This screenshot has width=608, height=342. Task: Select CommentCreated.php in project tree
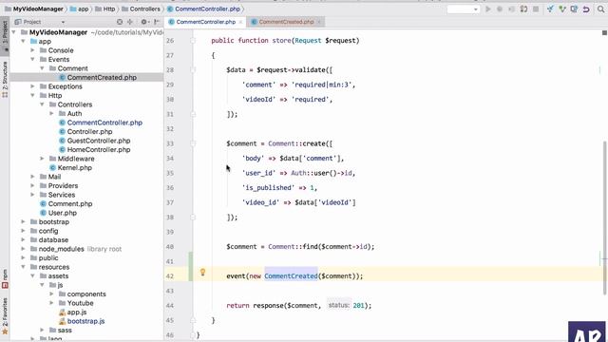click(102, 78)
